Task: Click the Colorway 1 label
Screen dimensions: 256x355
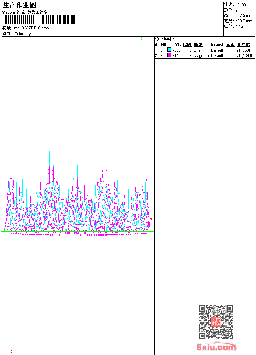Action: 24,34
